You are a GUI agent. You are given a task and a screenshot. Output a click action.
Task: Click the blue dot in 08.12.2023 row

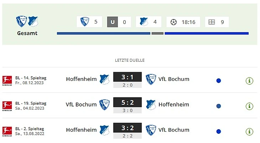[219, 81]
